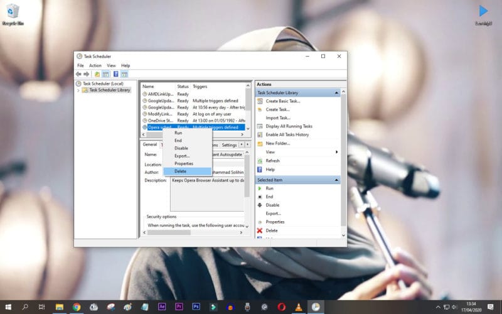Click the green Run arrow icon
The image size is (502, 314).
(260, 188)
